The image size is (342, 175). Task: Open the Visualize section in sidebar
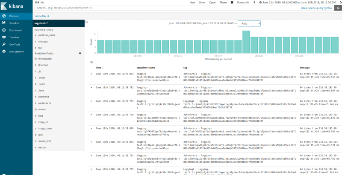pyautogui.click(x=14, y=23)
